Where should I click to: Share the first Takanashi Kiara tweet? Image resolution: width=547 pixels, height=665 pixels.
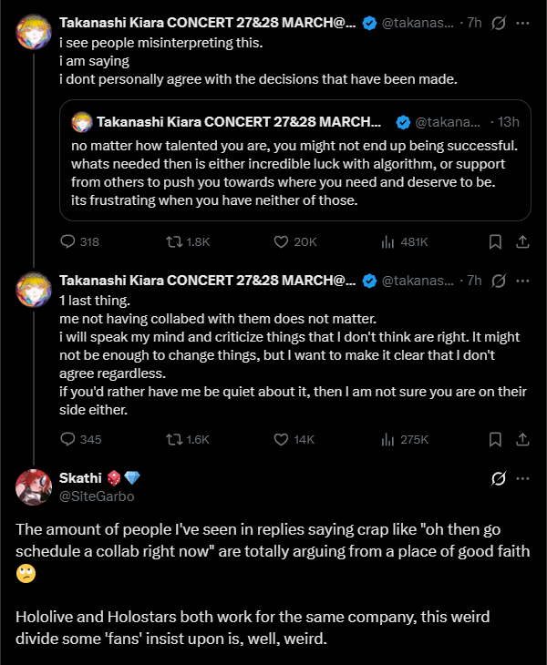(x=522, y=241)
